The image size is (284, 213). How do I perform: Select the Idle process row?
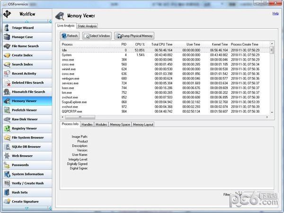[x=165, y=50]
